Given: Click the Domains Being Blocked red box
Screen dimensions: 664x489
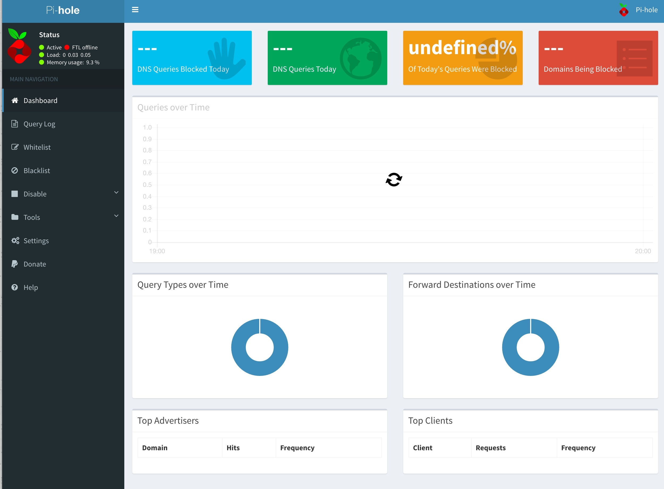Looking at the screenshot, I should tap(598, 58).
